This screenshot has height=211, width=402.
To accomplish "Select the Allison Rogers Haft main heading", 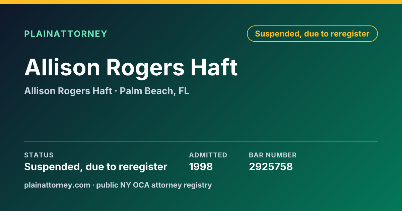I will [x=131, y=68].
